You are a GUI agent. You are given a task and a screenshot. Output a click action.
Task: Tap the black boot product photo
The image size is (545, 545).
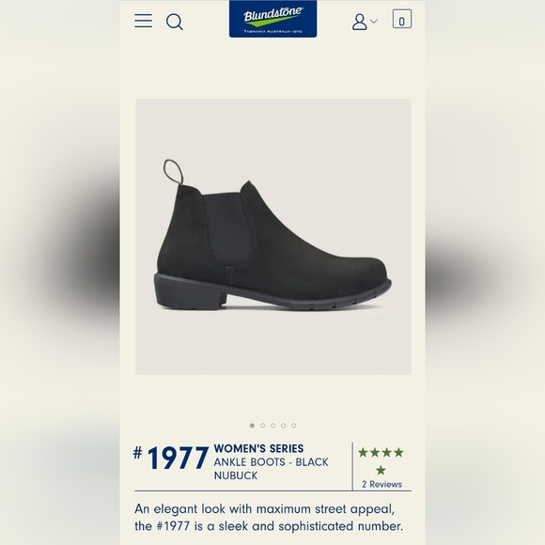273,237
